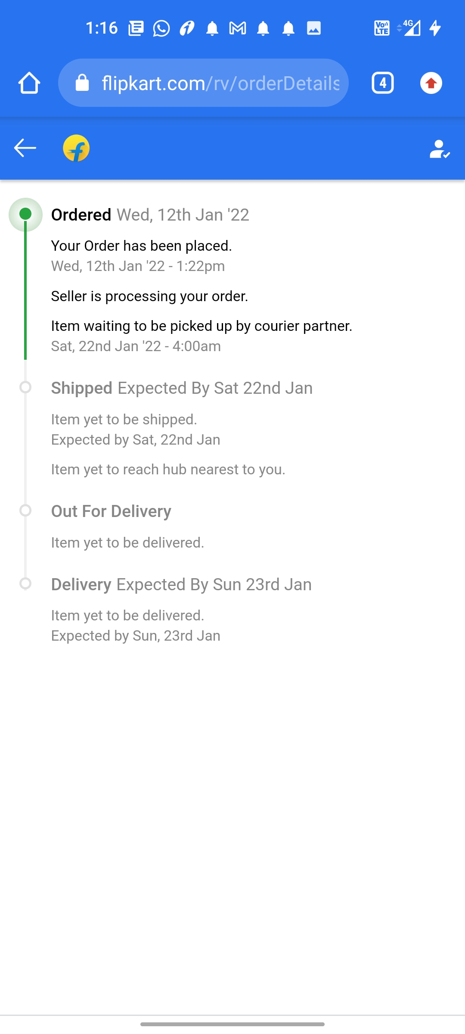Tap the Ordered Wed, 12th Jan heading
465x1034 pixels.
click(x=150, y=215)
